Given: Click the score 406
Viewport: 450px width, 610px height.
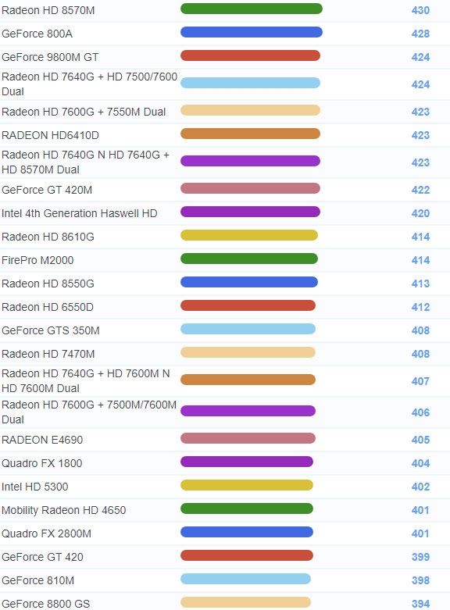Looking at the screenshot, I should click(420, 412).
